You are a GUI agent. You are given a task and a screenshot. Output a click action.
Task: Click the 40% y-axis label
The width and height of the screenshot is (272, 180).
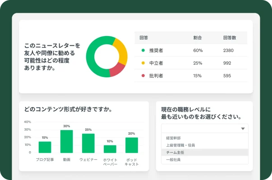coord(28,122)
